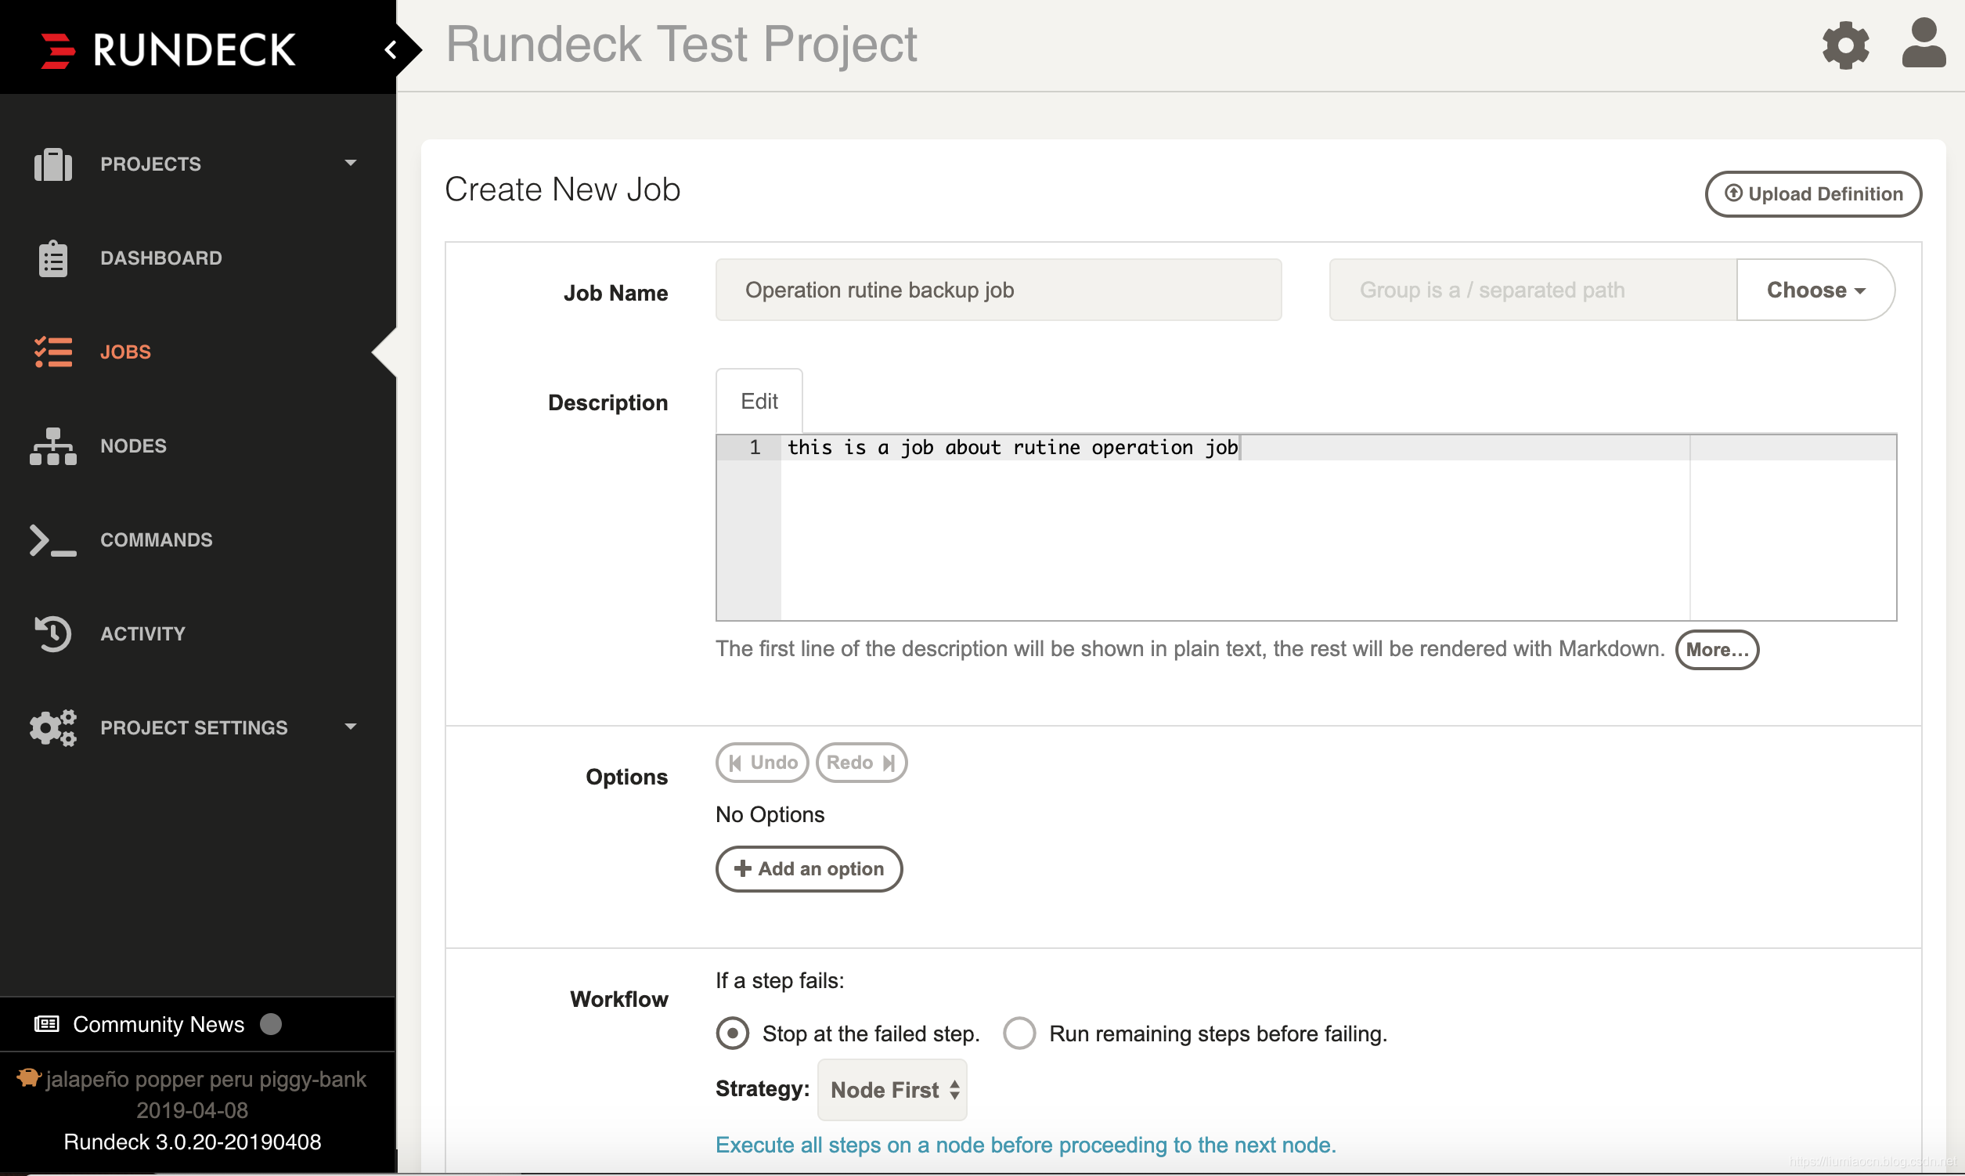Viewport: 1965px width, 1176px height.
Task: Click the More... description help button
Action: pos(1717,650)
